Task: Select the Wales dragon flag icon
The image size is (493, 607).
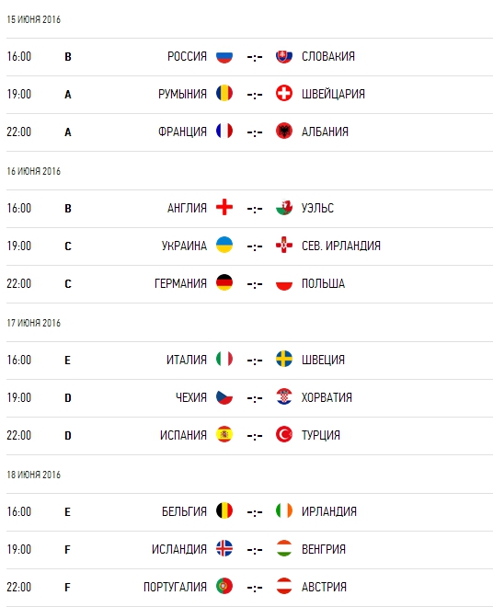Action: coord(284,208)
